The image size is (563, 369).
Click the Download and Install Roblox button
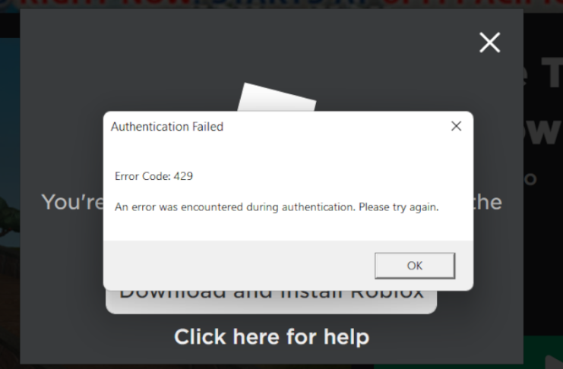click(x=271, y=302)
